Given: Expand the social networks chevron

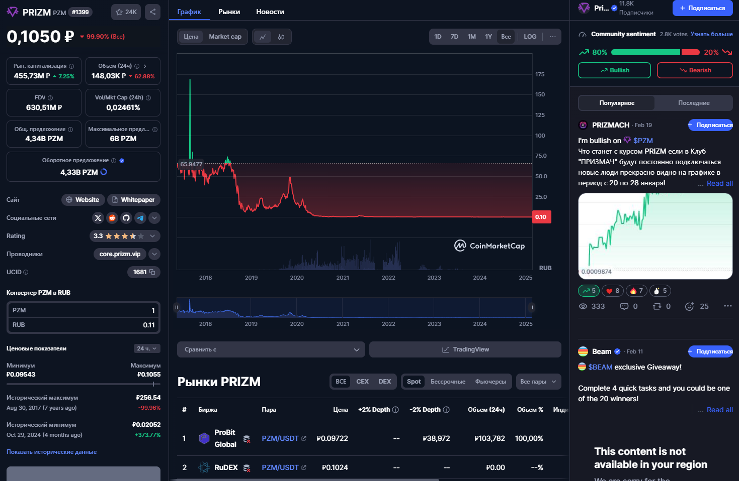Looking at the screenshot, I should click(154, 218).
